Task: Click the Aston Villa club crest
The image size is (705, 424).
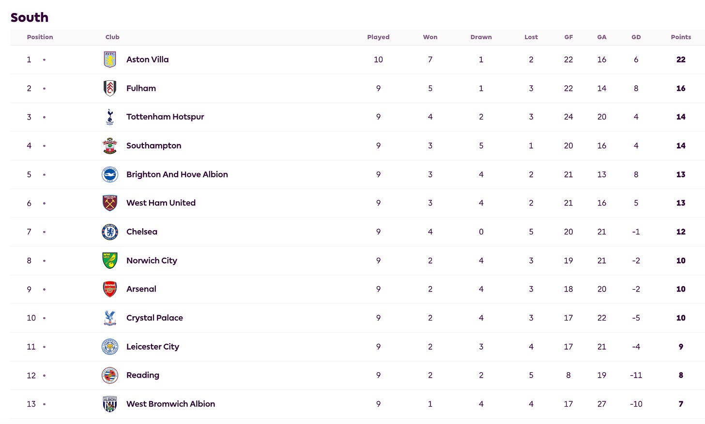Action: (x=110, y=59)
